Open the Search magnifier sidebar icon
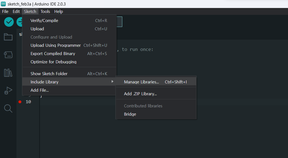The image size is (288, 158). point(8,108)
